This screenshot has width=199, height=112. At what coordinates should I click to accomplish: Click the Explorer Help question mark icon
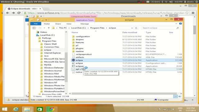[180, 24]
